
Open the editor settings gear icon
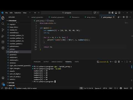(x=124, y=17)
